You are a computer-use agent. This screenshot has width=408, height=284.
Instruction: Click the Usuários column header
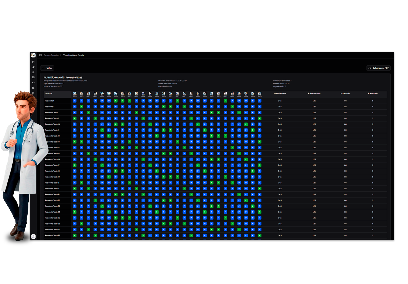[49, 93]
